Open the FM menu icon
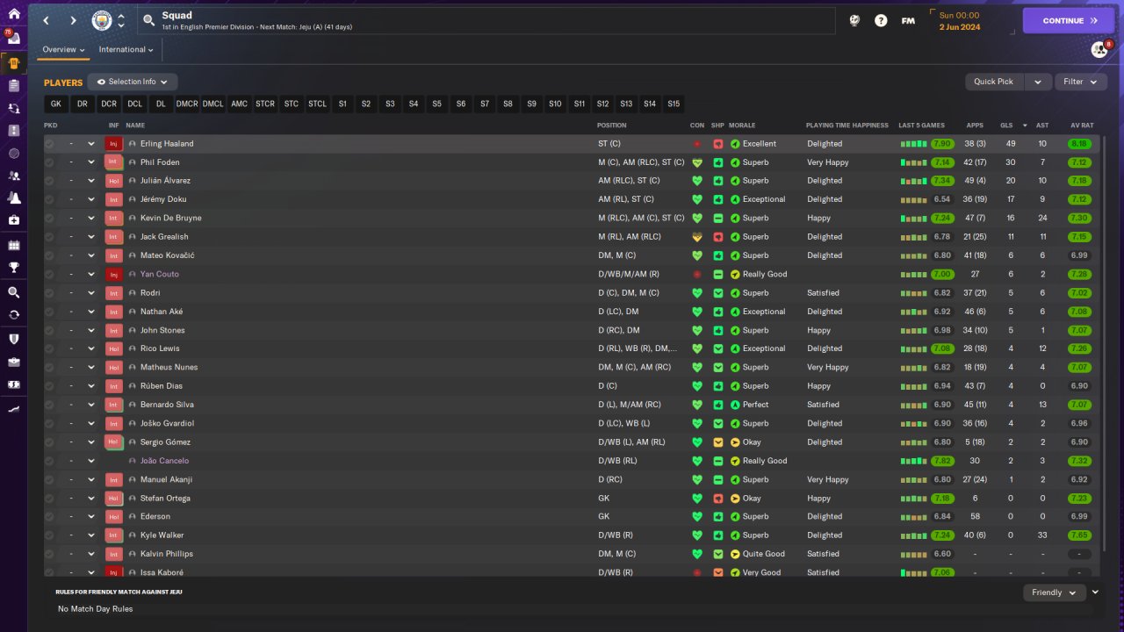Viewport: 1124px width, 632px height. pos(908,20)
